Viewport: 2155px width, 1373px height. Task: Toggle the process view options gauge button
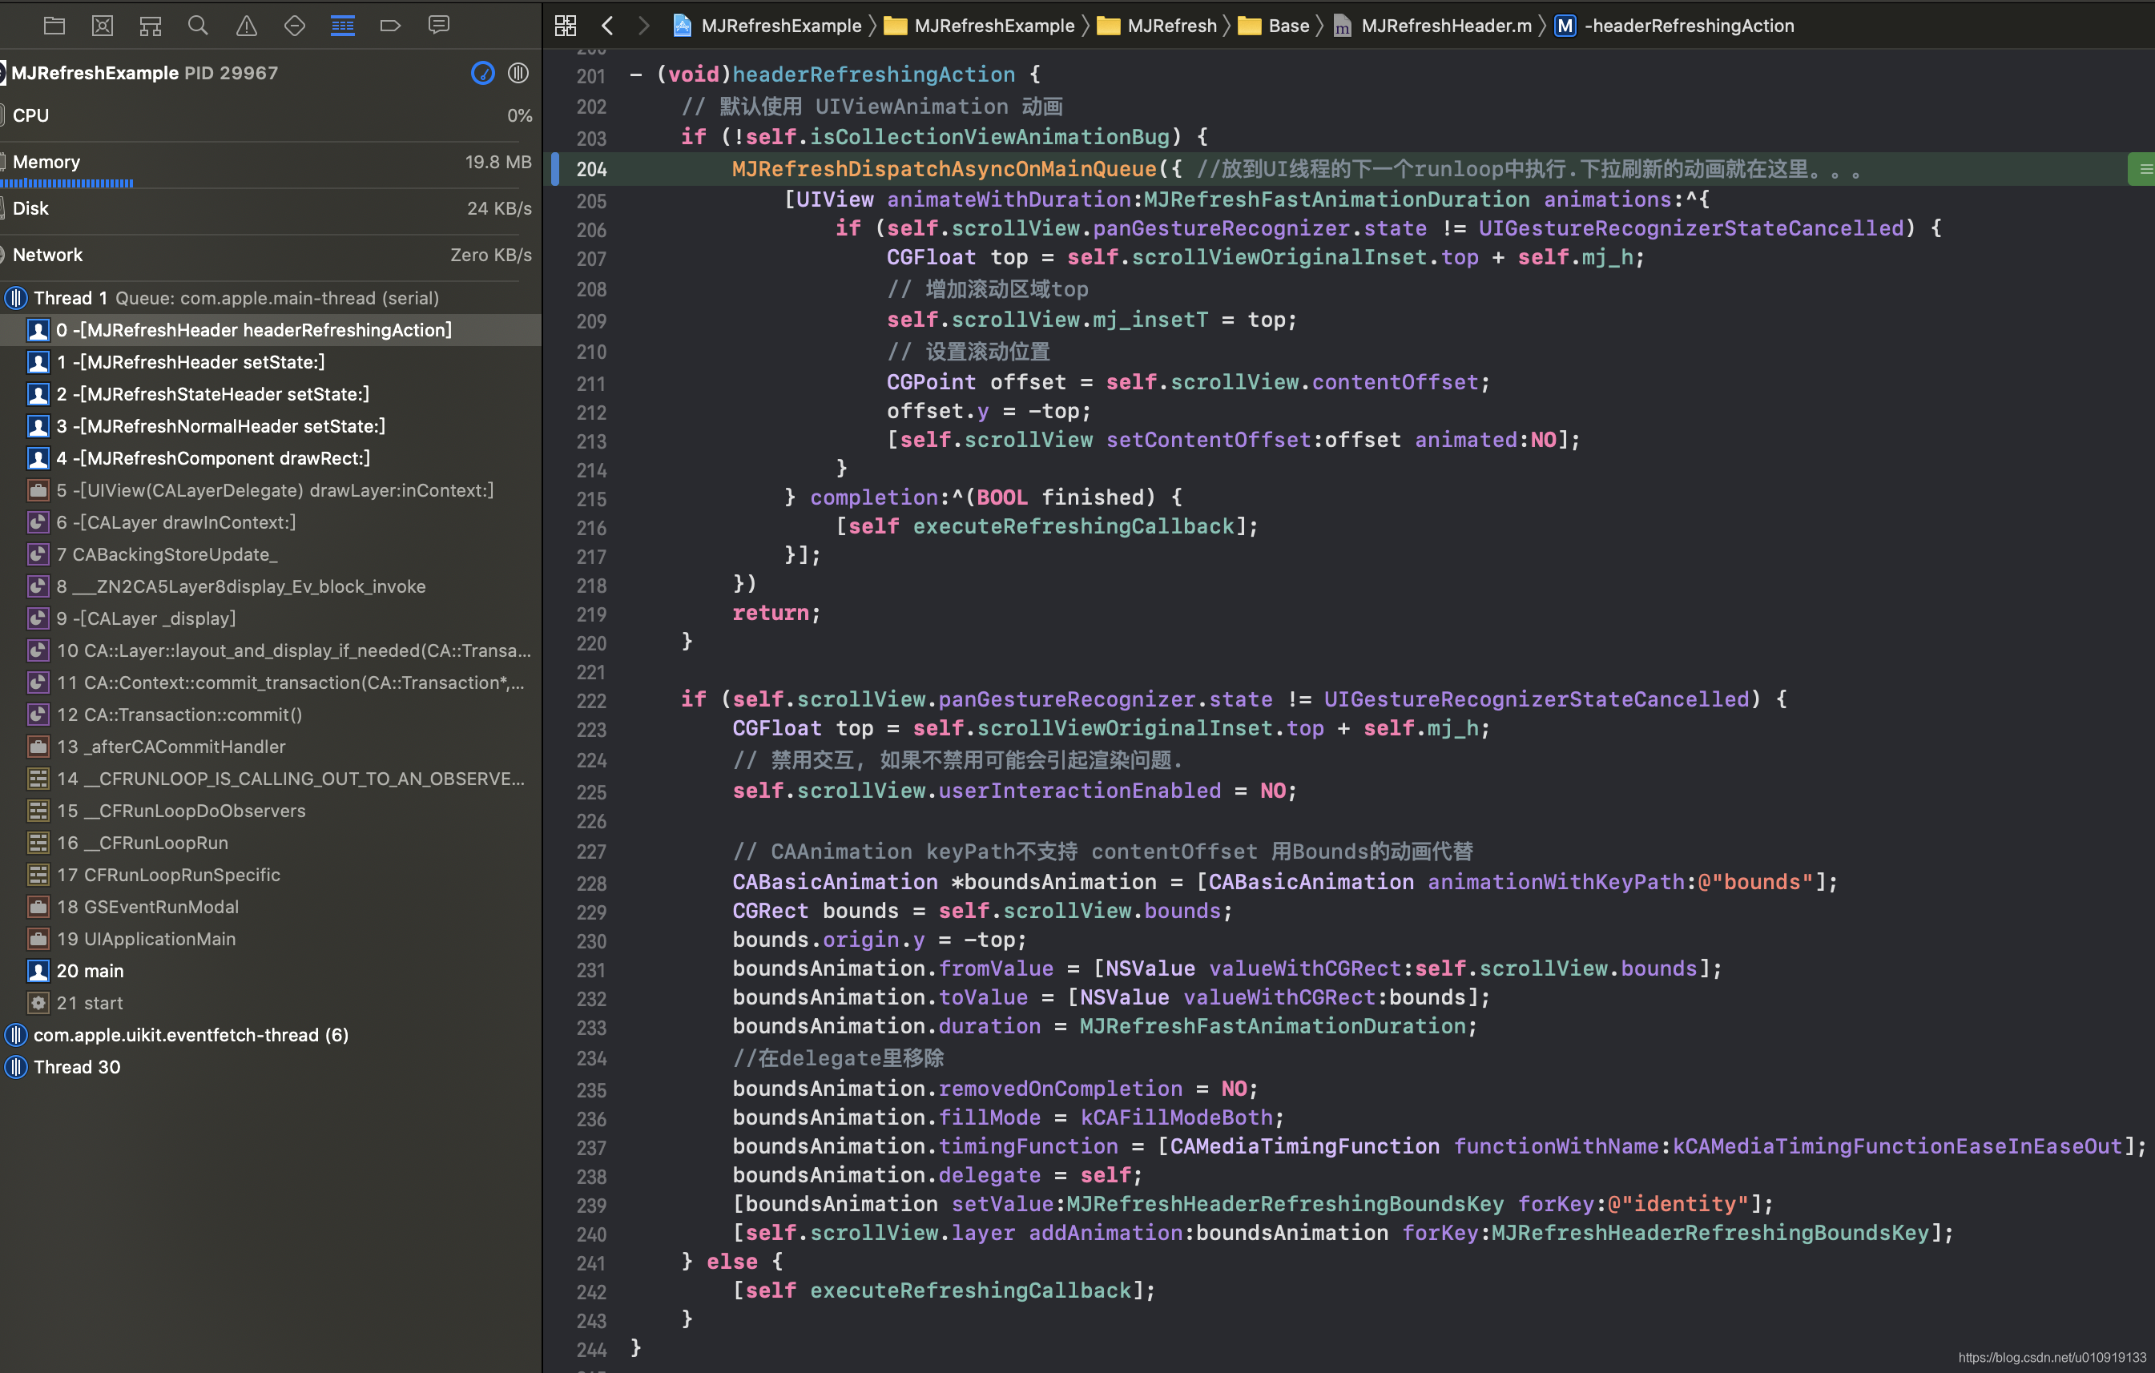[x=482, y=73]
